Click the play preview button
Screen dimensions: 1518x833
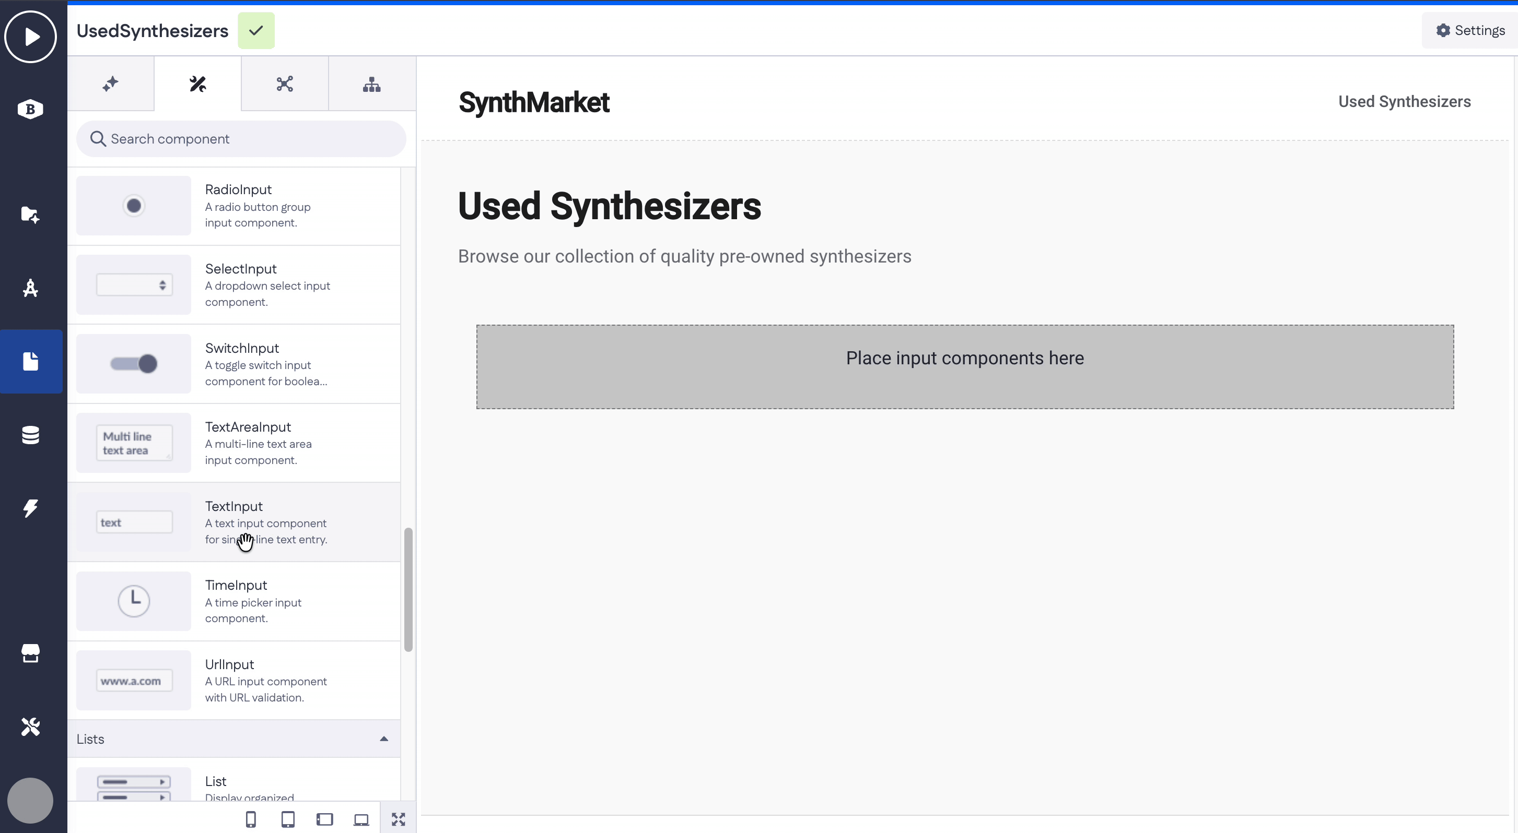click(x=31, y=37)
